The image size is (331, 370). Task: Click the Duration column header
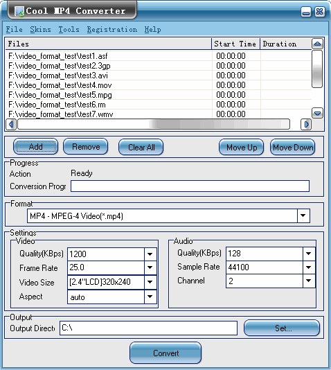pyautogui.click(x=286, y=44)
